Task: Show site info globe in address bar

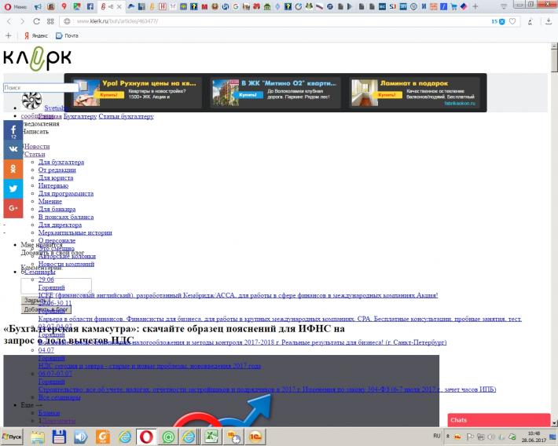Action: click(x=67, y=21)
